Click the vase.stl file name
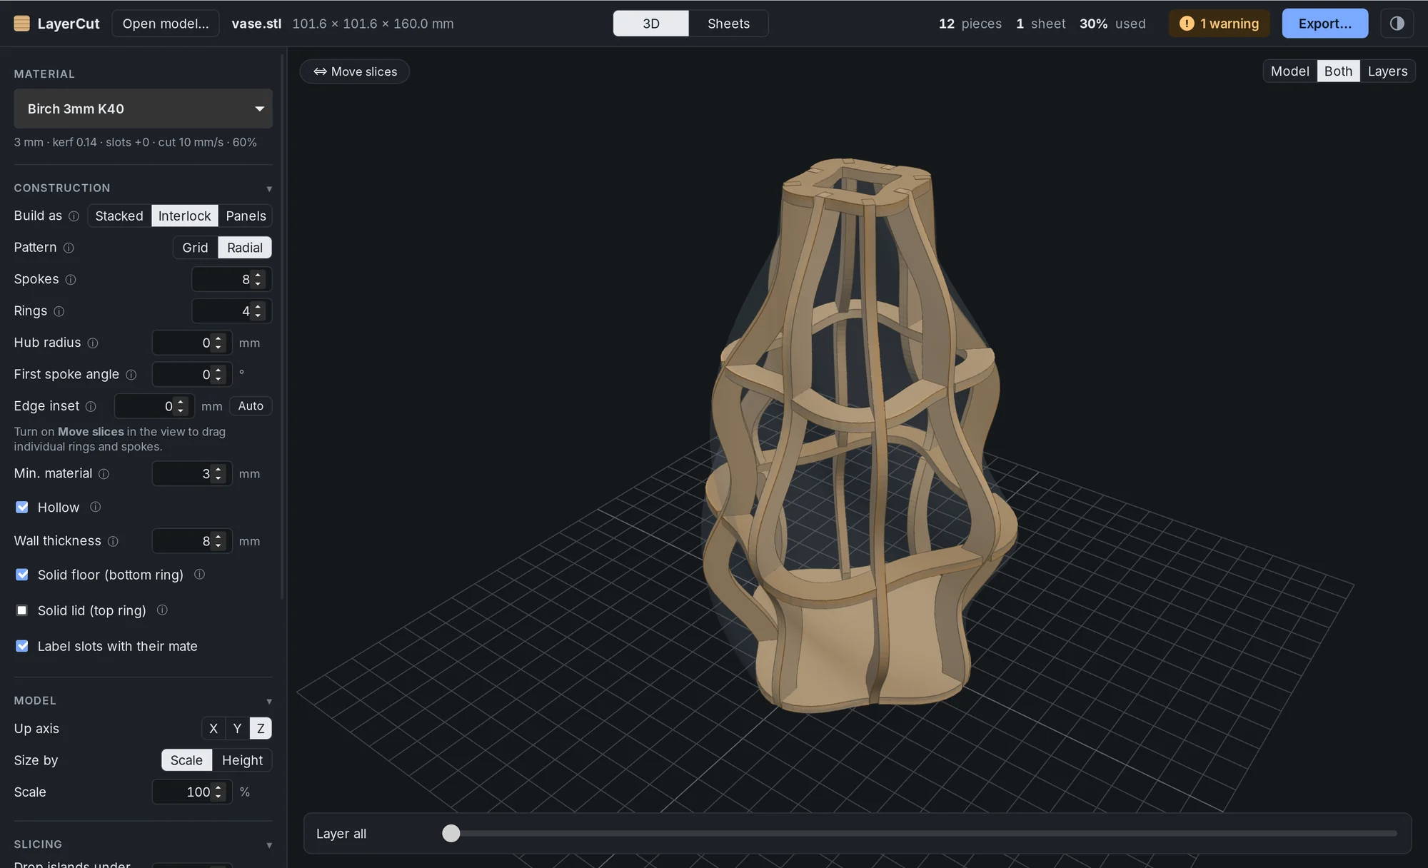 pos(256,24)
